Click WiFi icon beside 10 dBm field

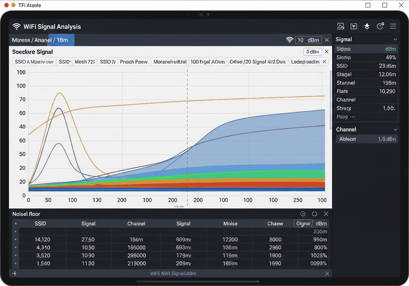pos(289,40)
